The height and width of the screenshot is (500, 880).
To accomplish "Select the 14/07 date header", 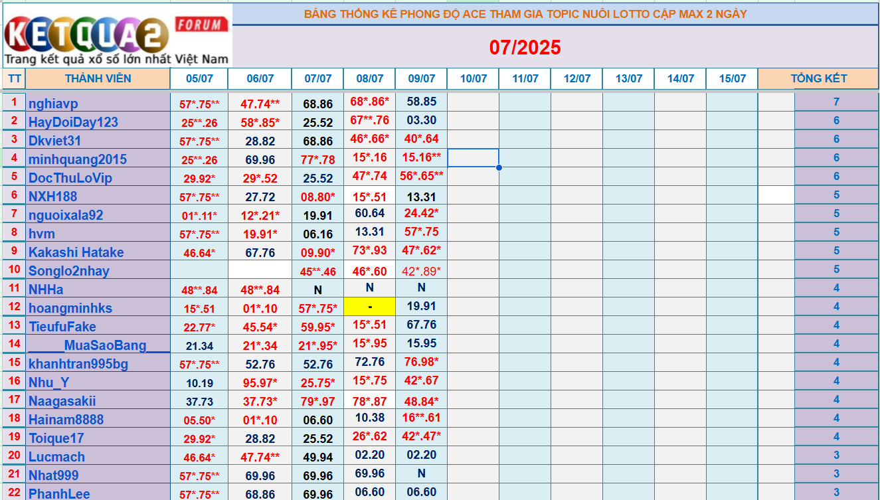I will (681, 78).
